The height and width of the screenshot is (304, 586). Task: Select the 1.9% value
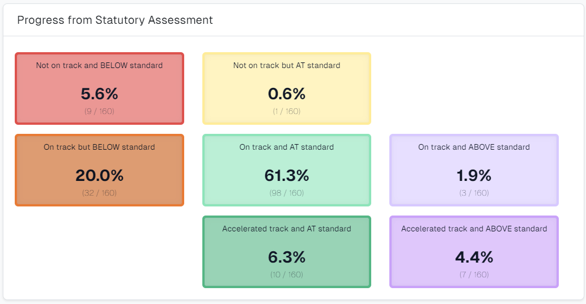point(474,175)
